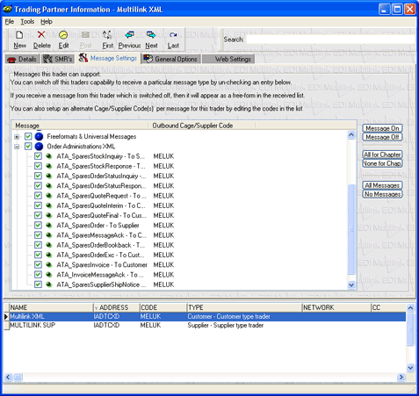
Task: Click trader grid scroll left arrow
Action: coord(8,377)
